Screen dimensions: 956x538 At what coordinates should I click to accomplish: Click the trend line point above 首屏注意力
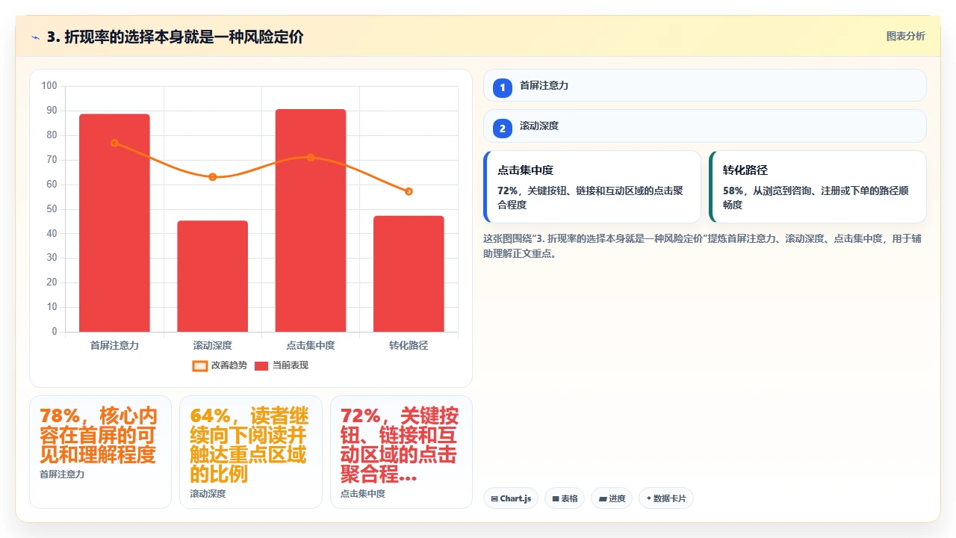click(x=114, y=143)
